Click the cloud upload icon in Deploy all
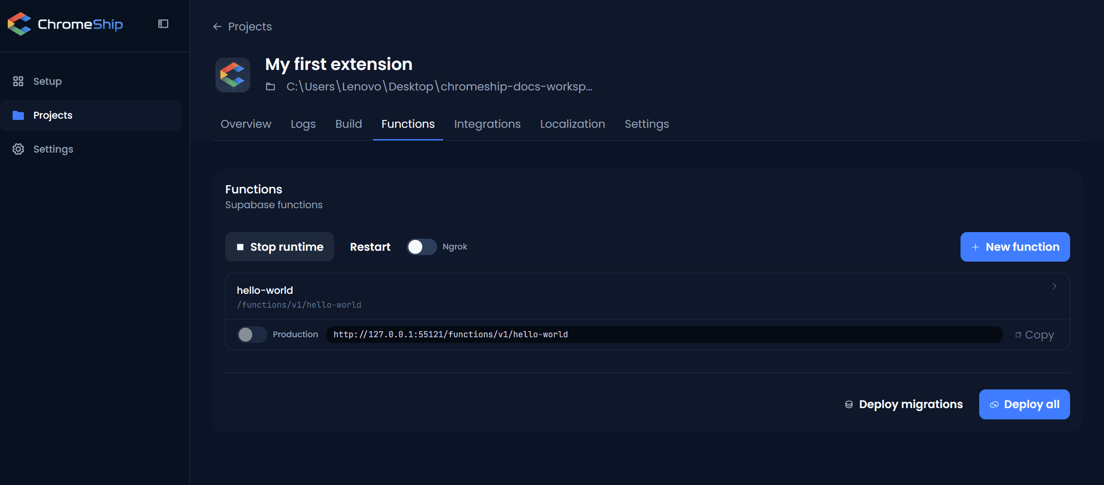Image resolution: width=1104 pixels, height=485 pixels. coord(994,405)
